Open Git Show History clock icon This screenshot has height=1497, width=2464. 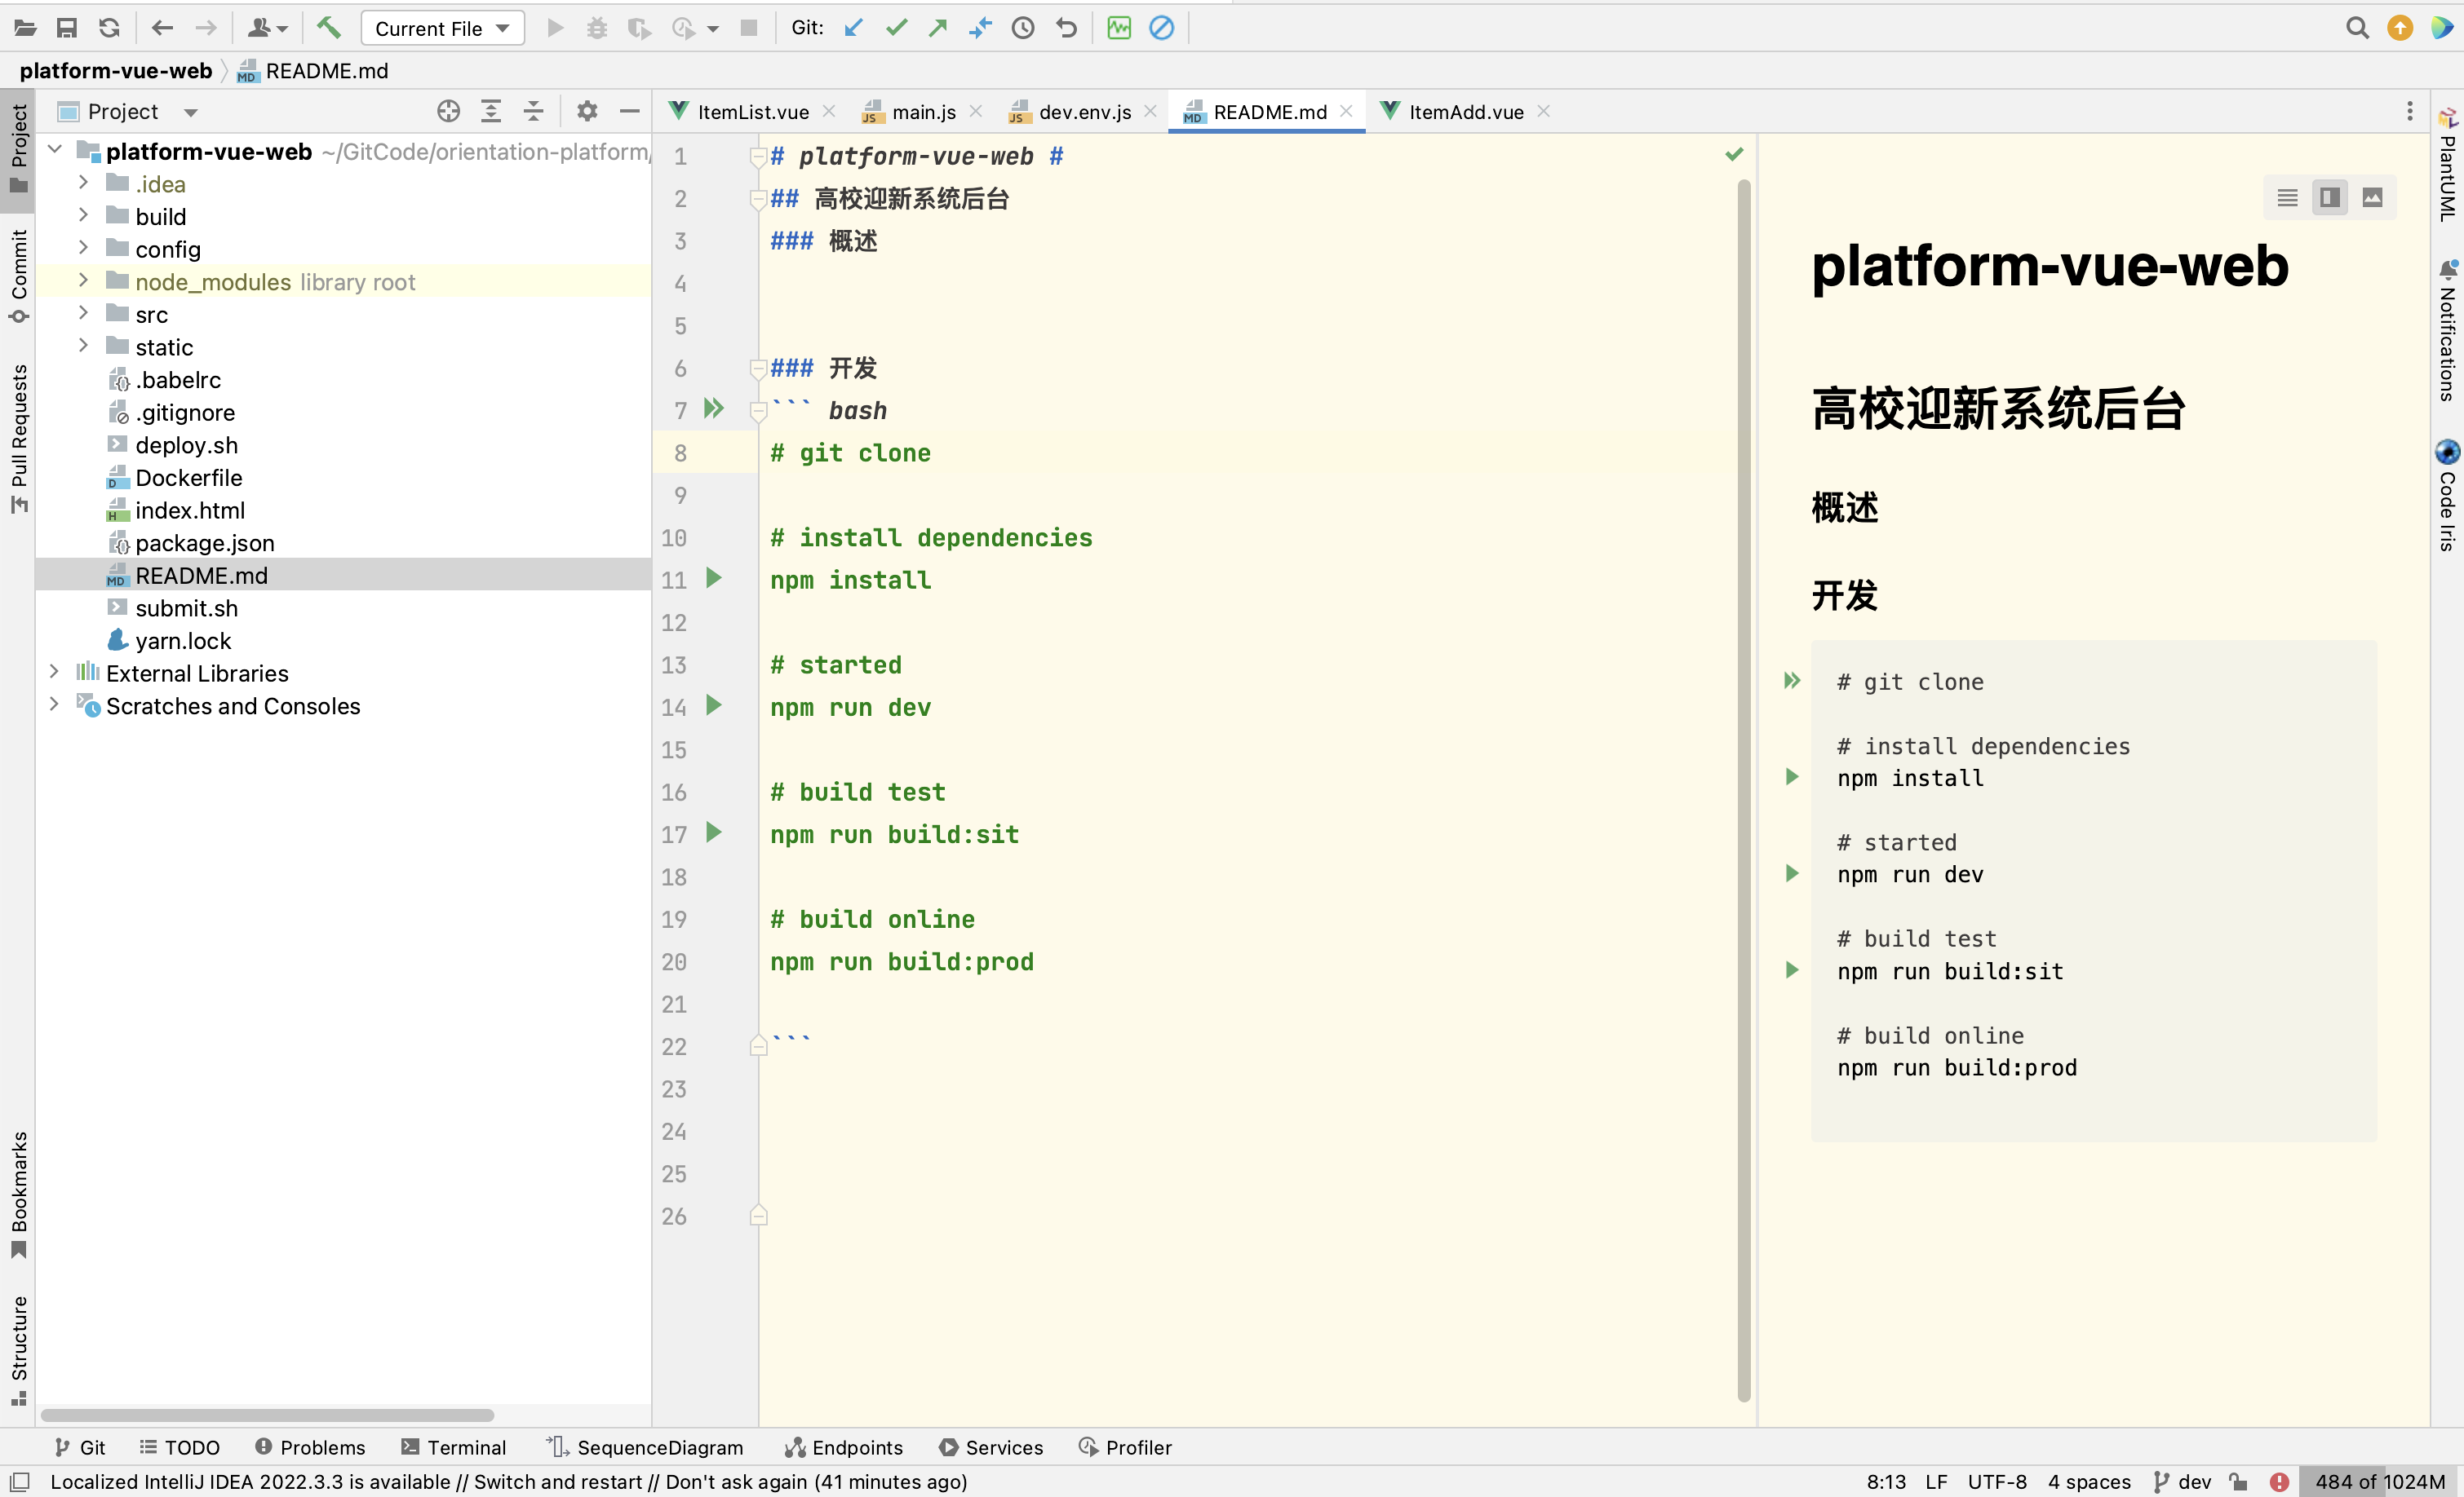coord(1023,28)
